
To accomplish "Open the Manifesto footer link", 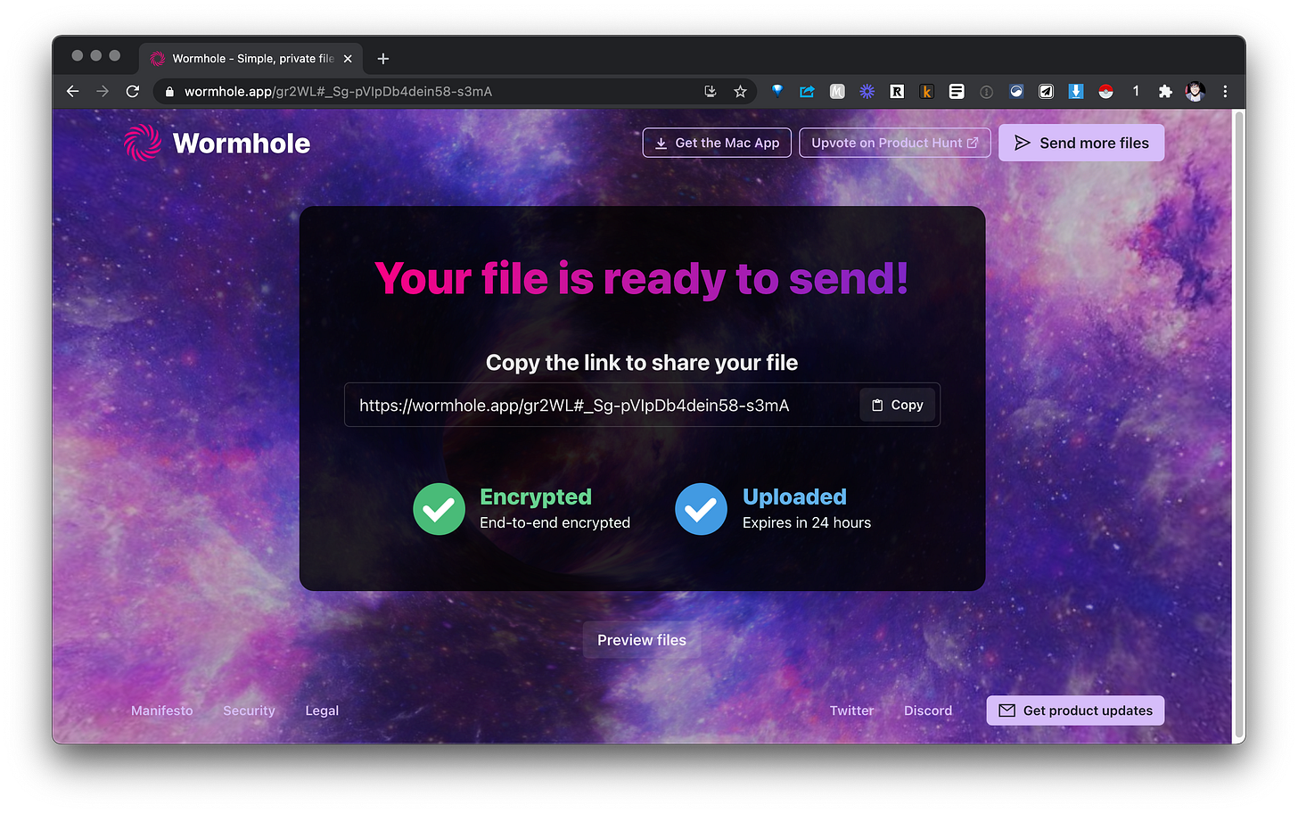I will 162,710.
